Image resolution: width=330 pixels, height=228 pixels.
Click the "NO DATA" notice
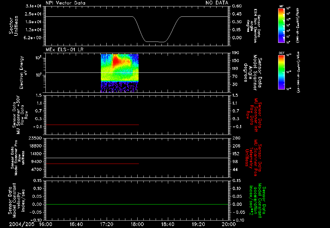pos(217,3)
